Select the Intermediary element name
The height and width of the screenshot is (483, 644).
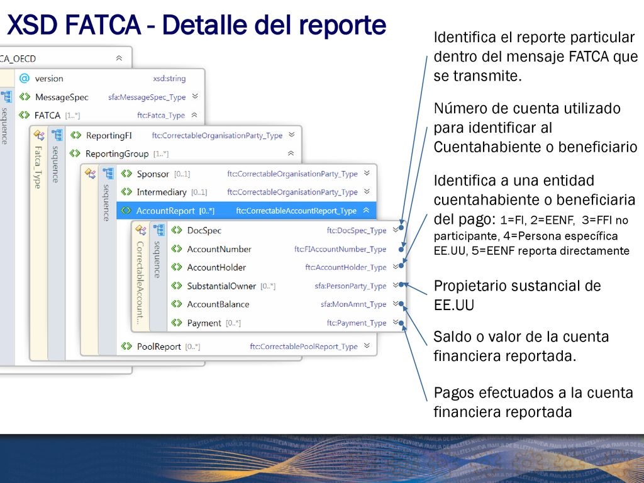point(162,192)
